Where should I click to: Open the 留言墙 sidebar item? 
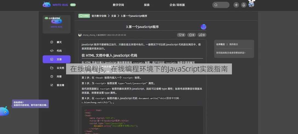[56, 85]
